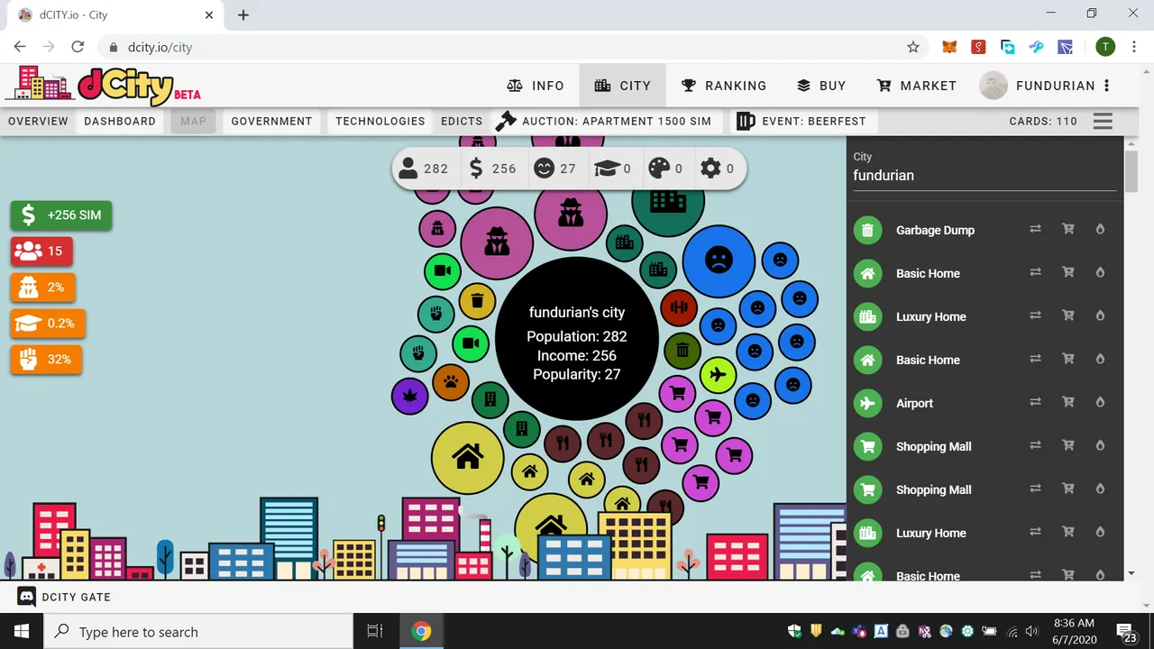
Task: Open the MARKET page
Action: 916,86
